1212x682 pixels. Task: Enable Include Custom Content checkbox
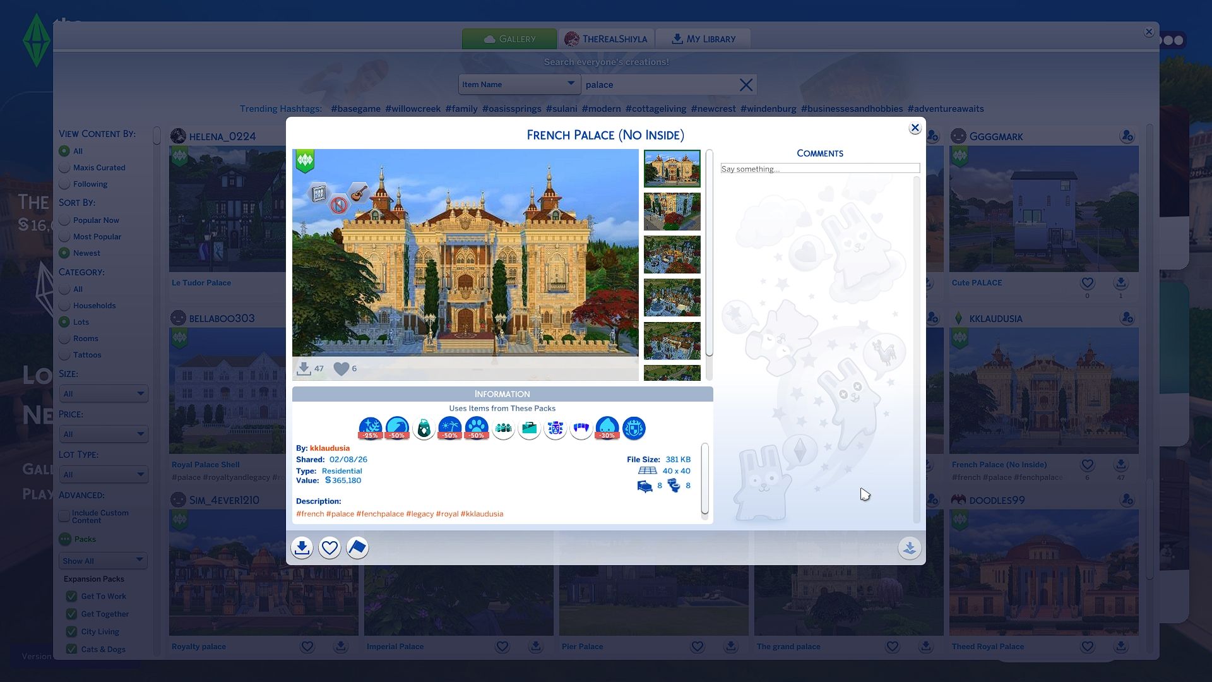(64, 517)
